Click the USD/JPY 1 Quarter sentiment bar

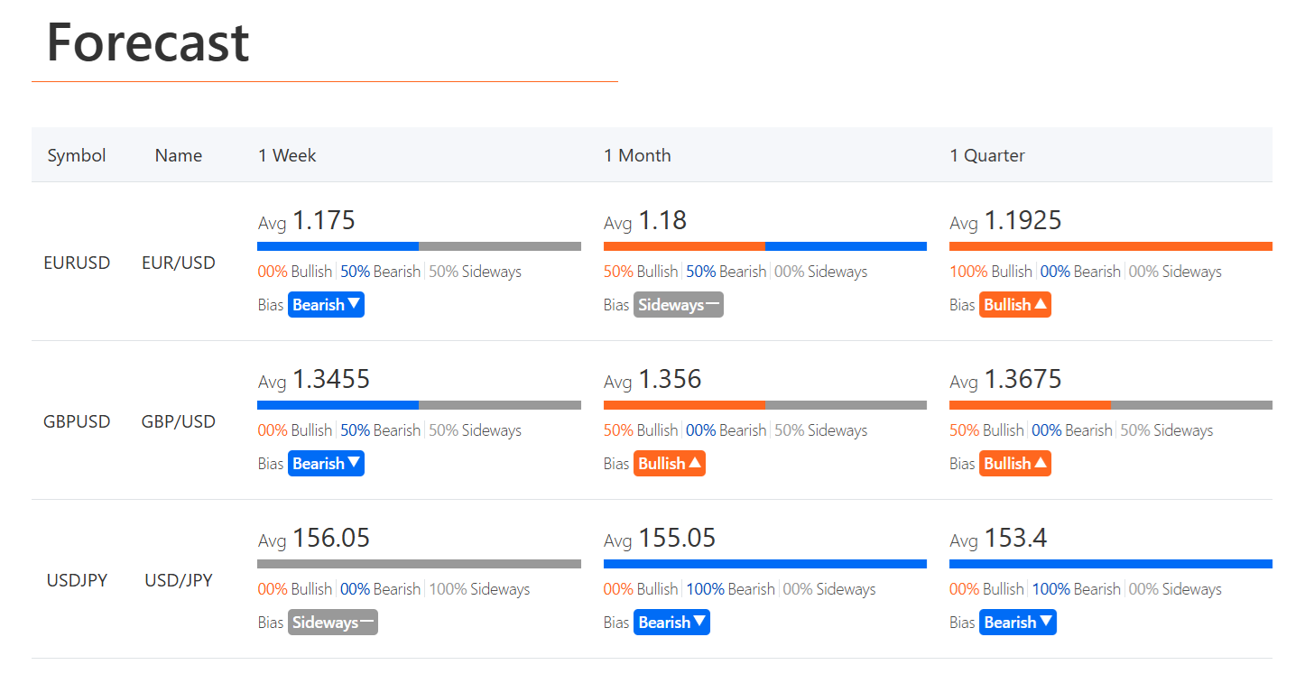1111,564
